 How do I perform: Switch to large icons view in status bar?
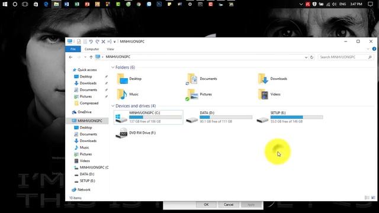373,198
